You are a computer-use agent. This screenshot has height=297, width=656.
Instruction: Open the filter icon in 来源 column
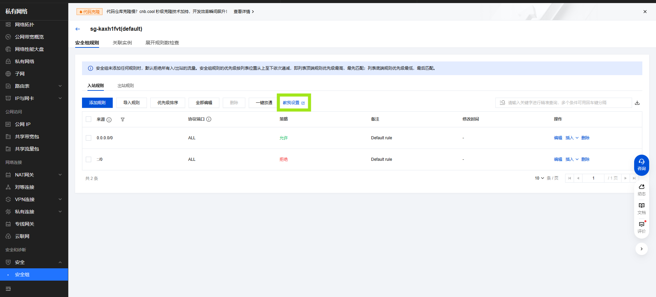(123, 119)
